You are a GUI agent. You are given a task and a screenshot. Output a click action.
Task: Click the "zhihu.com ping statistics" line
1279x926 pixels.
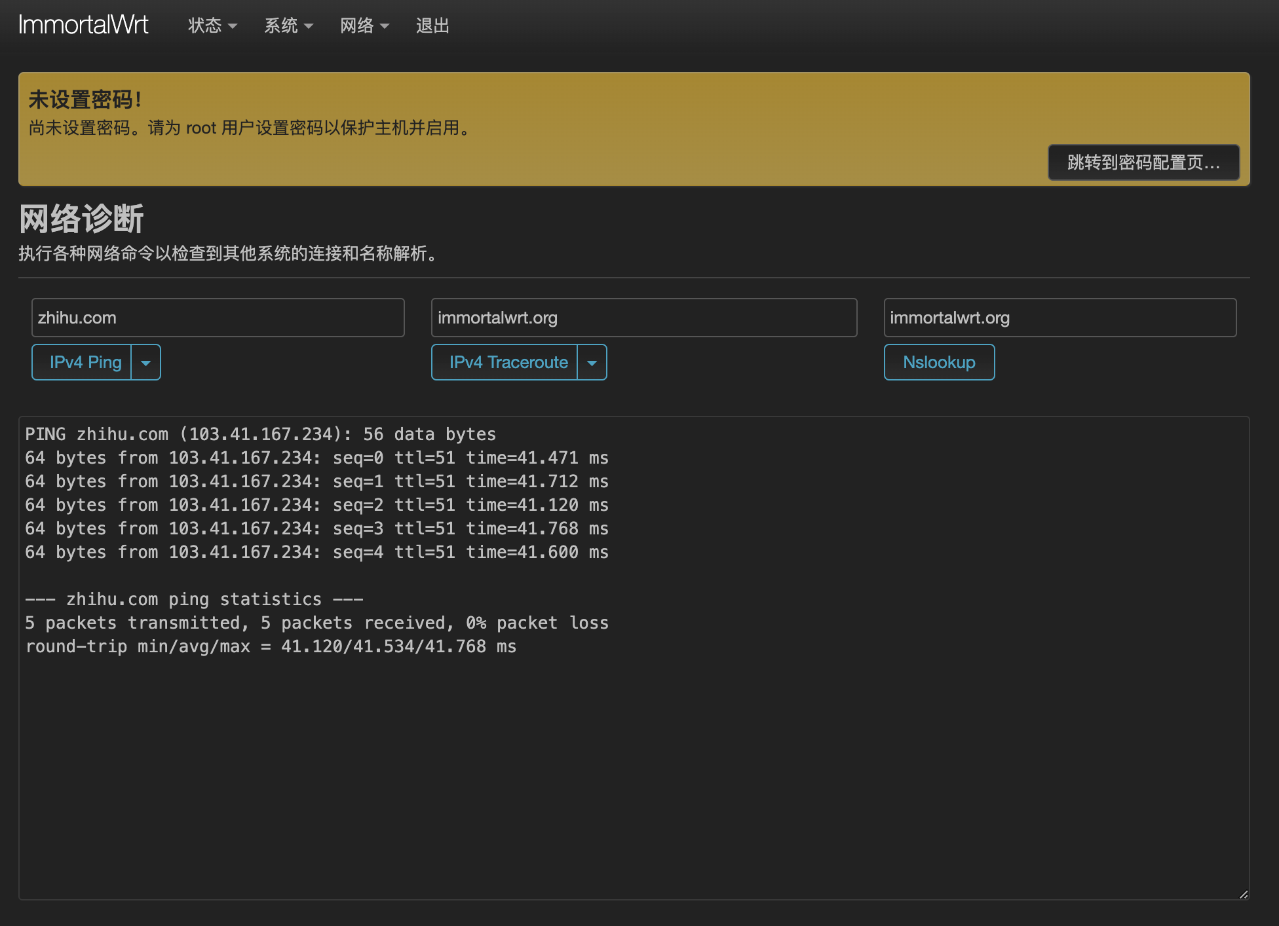pos(194,599)
